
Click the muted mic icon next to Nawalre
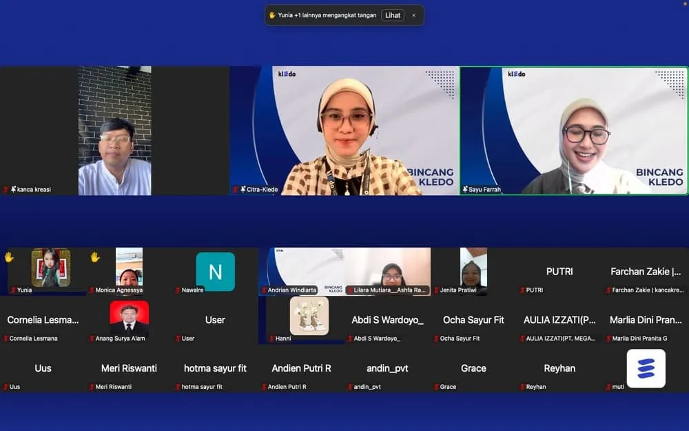click(x=178, y=290)
